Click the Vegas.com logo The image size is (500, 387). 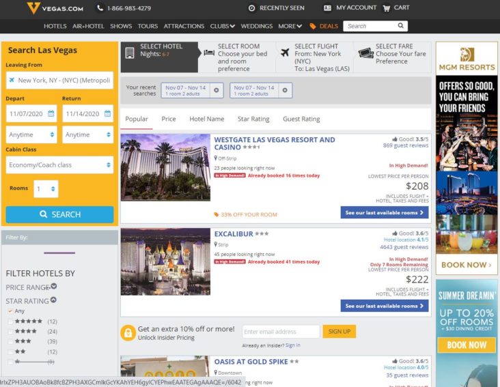[x=55, y=8]
